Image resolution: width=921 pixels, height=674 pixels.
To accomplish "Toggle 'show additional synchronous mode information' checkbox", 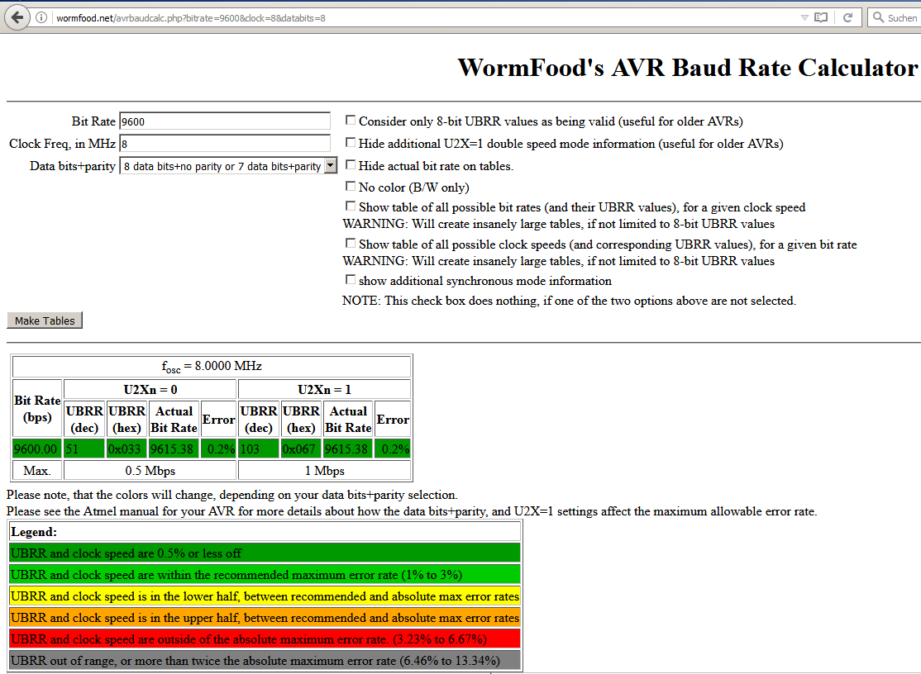I will point(350,280).
